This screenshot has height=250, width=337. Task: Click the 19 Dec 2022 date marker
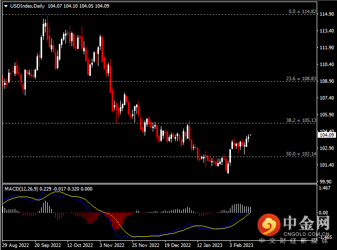click(x=177, y=245)
